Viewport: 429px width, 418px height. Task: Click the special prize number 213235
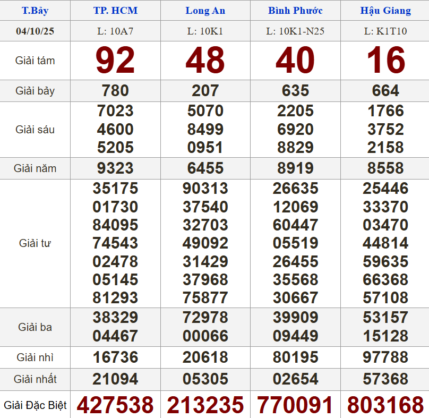[205, 405]
